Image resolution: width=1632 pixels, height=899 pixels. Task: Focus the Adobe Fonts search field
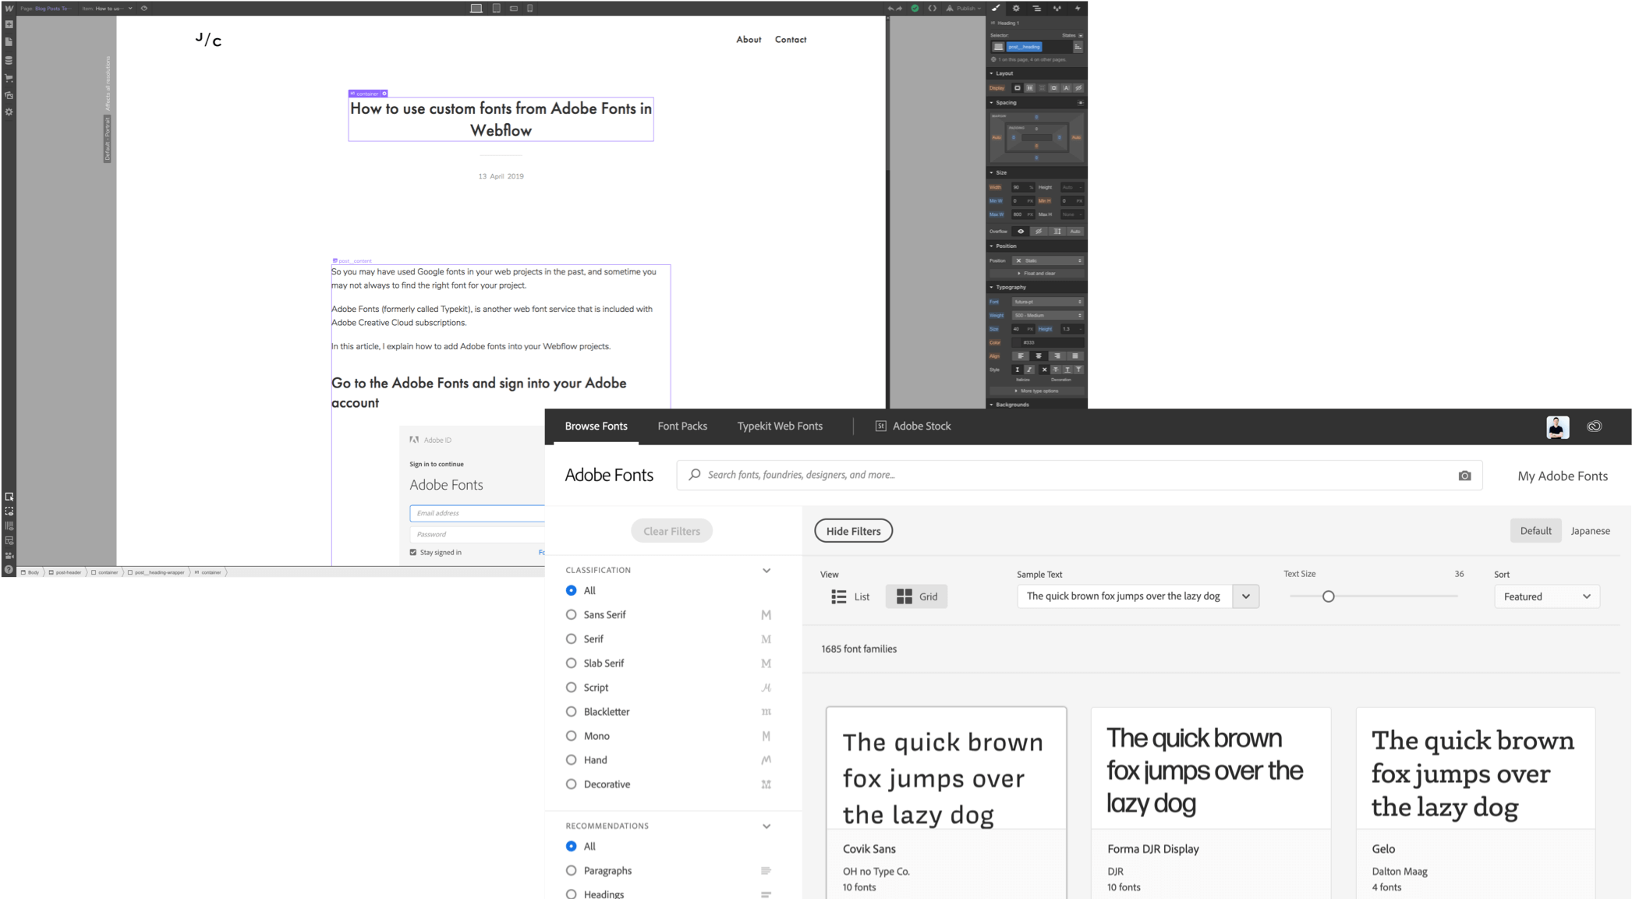point(1079,475)
